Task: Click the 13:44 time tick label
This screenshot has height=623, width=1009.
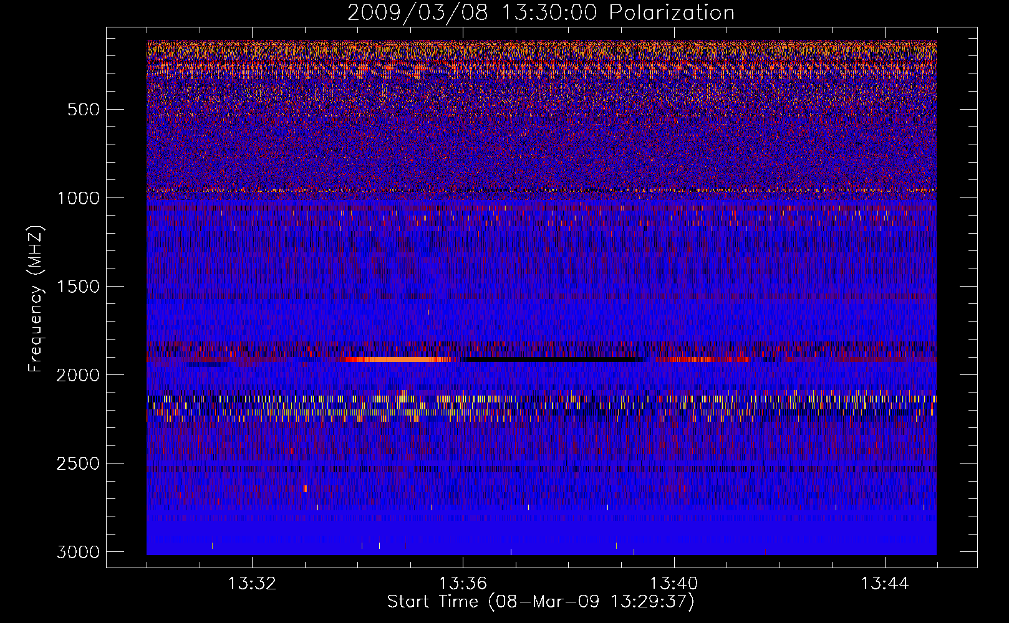Action: 885,584
